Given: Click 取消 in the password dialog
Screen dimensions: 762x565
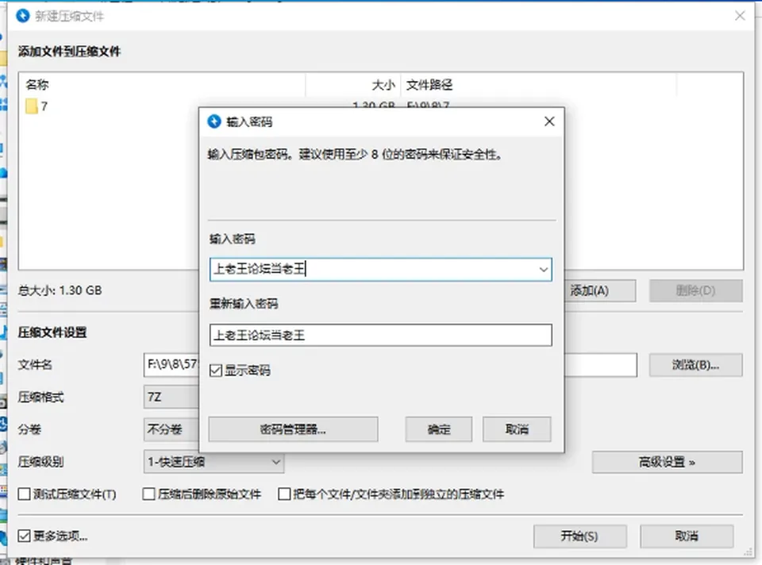Looking at the screenshot, I should (x=517, y=429).
